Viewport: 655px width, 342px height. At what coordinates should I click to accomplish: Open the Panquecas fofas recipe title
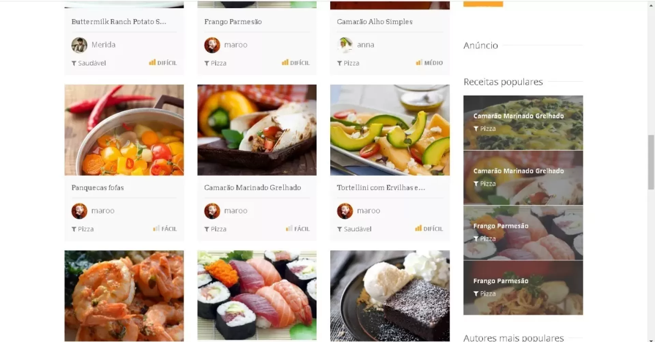[x=98, y=188]
